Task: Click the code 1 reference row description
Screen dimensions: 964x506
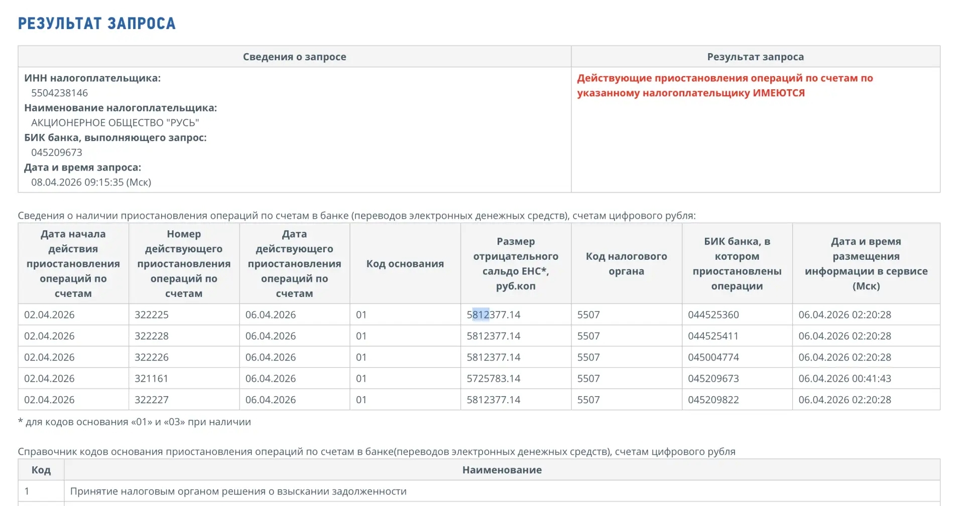Action: tap(238, 491)
